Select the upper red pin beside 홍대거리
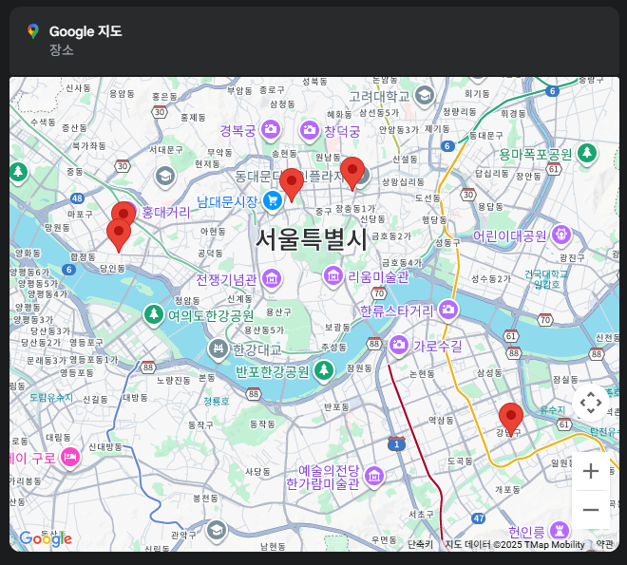 [123, 211]
